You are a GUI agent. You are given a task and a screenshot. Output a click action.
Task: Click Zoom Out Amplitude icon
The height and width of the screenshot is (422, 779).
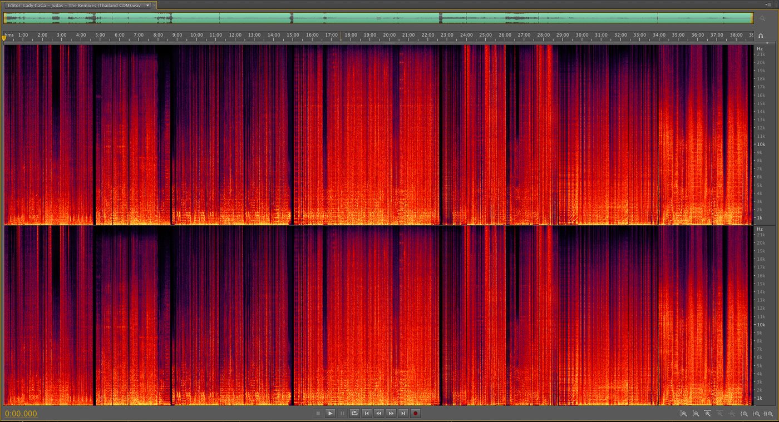[696, 414]
